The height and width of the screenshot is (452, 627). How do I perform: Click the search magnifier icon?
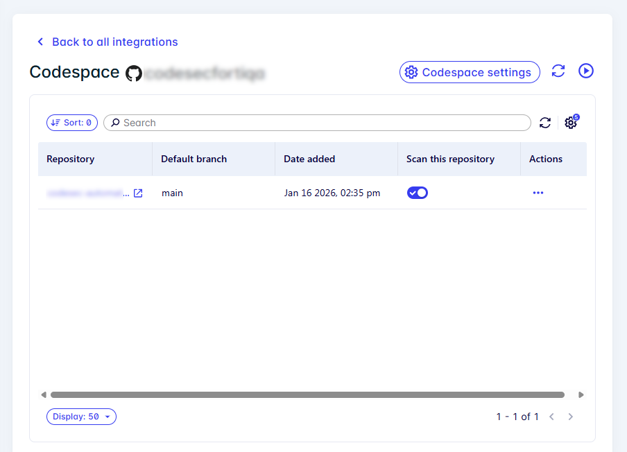[x=115, y=122]
